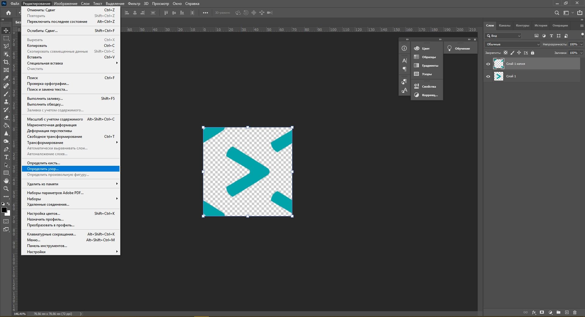The height and width of the screenshot is (317, 585).
Task: Toggle the lock all padlock icon
Action: 533,53
